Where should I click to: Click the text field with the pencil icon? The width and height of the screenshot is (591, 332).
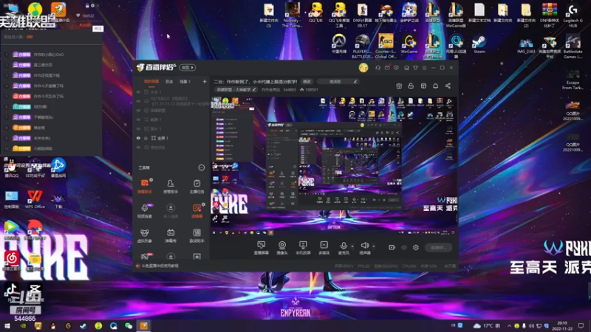pyautogui.click(x=338, y=81)
